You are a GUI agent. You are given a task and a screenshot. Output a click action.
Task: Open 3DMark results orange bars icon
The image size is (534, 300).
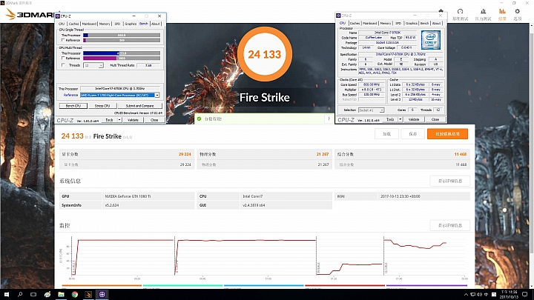502,12
